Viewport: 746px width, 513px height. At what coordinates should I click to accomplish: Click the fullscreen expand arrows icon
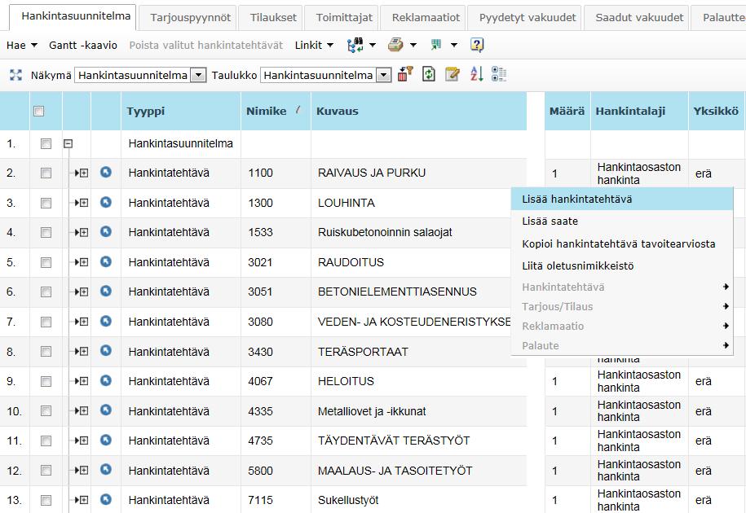(15, 75)
